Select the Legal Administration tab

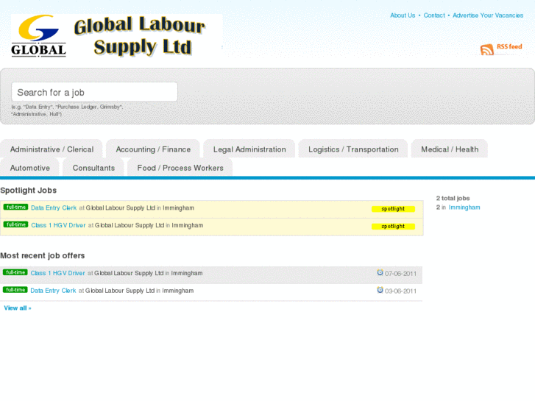(x=249, y=149)
